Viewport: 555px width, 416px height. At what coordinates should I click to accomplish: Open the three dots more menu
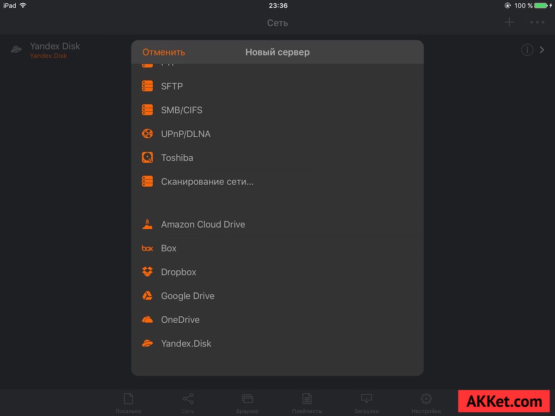[537, 22]
